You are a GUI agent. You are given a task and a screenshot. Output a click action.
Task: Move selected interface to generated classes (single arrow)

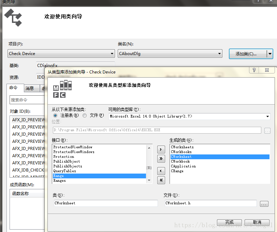click(161, 149)
